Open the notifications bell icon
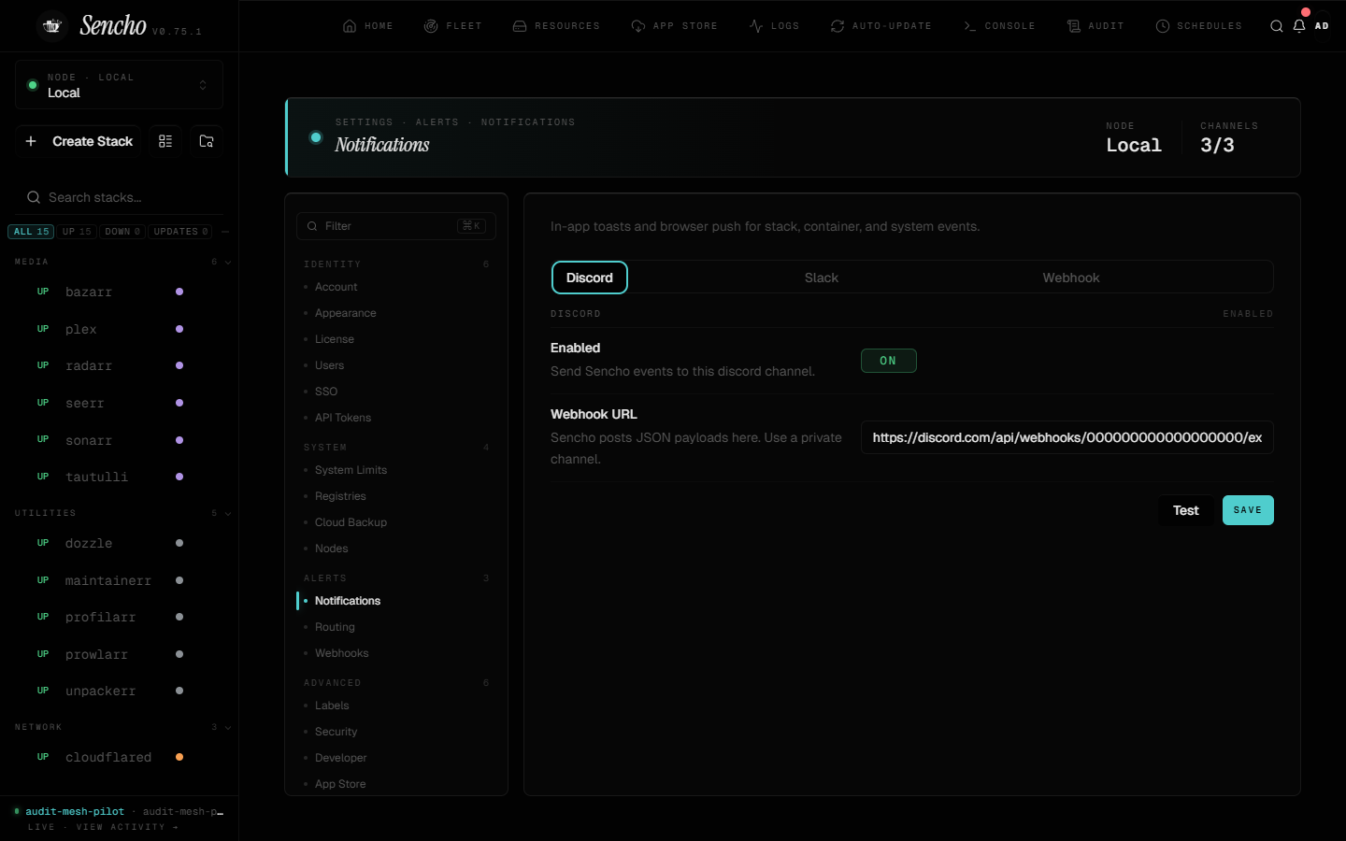Image resolution: width=1346 pixels, height=841 pixels. tap(1299, 26)
